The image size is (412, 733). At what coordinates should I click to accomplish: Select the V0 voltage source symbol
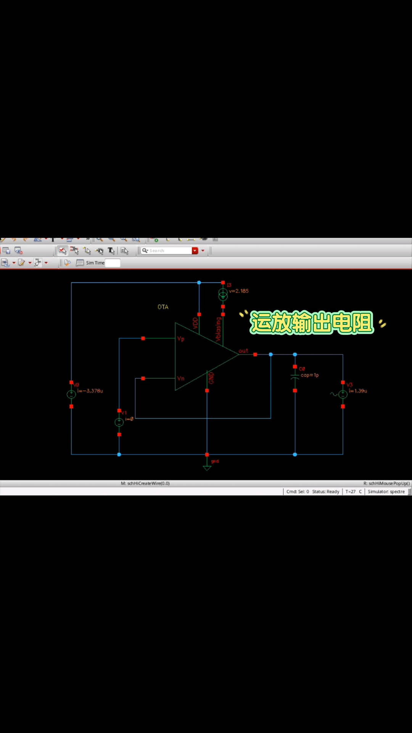[x=71, y=394]
